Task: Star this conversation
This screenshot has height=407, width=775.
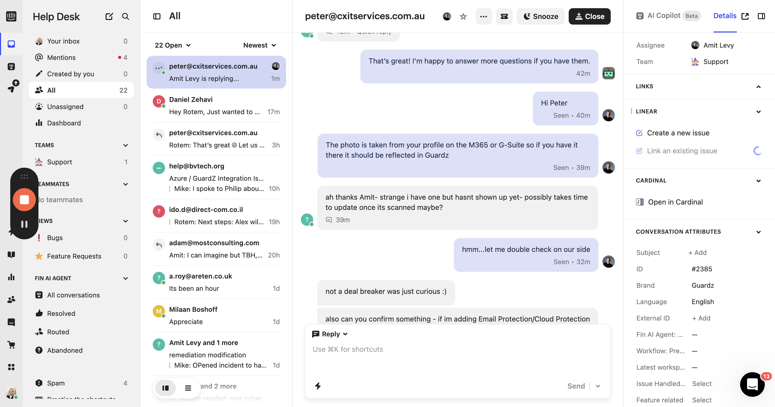Action: [463, 17]
